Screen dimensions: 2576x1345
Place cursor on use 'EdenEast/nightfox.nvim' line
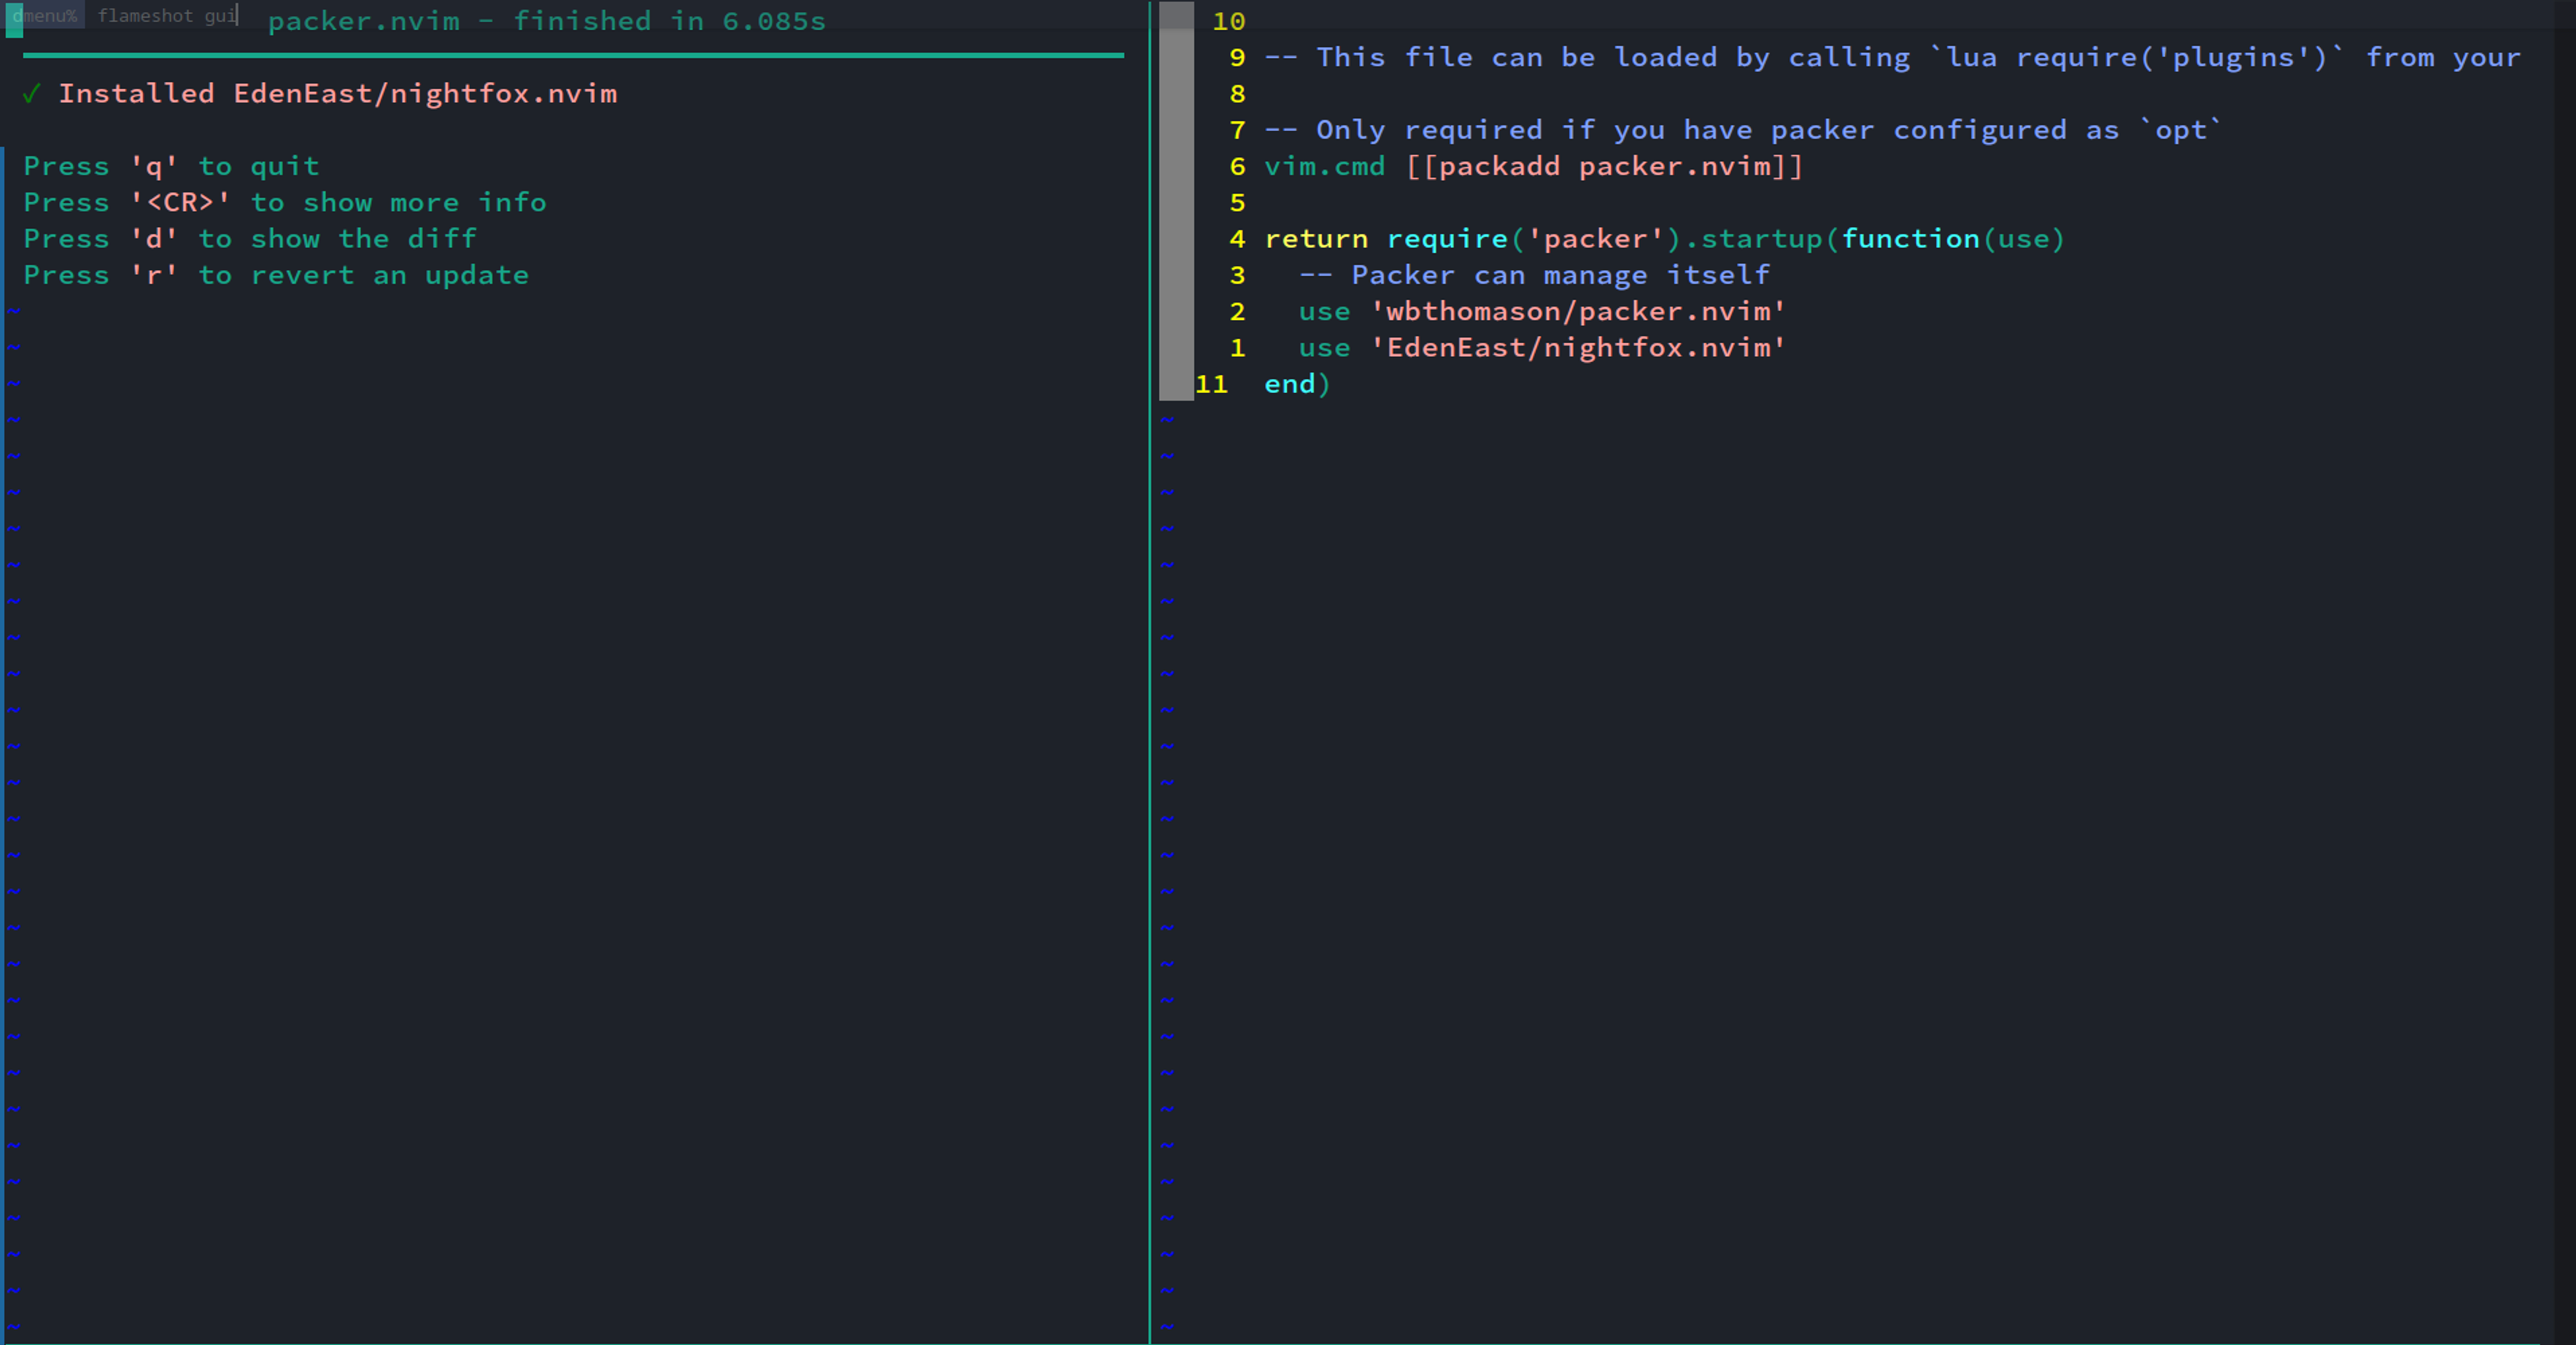pos(1541,348)
